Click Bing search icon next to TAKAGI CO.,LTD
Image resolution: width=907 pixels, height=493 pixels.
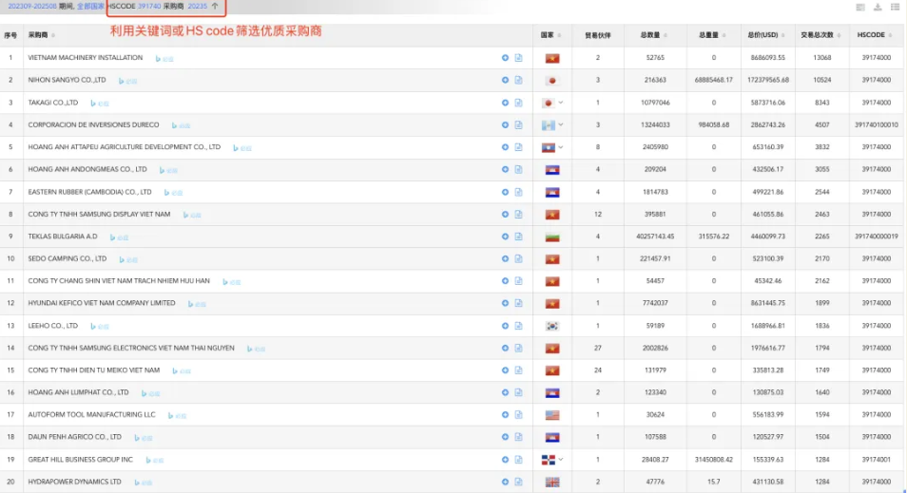click(x=95, y=104)
